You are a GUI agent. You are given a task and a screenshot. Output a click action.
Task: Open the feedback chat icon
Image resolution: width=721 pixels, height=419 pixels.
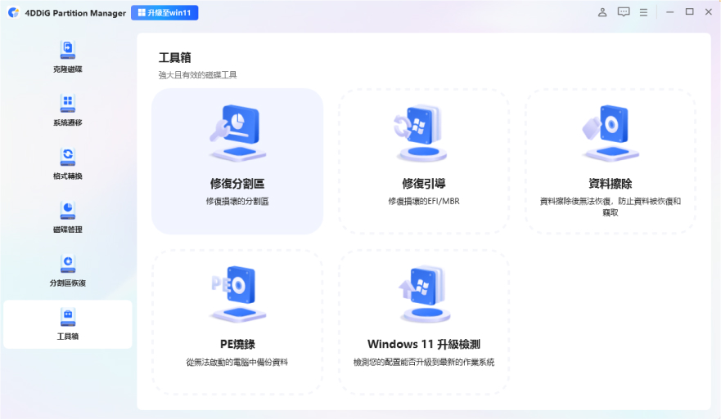(x=624, y=12)
